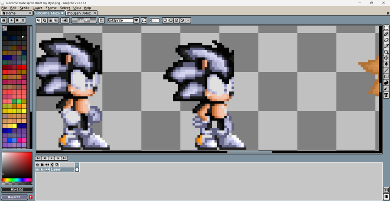390x201 pixels.
Task: Select the Text tool
Action: coord(386,95)
